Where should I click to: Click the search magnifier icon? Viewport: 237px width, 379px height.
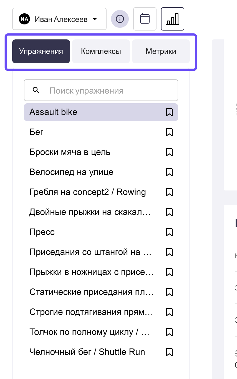tap(36, 90)
